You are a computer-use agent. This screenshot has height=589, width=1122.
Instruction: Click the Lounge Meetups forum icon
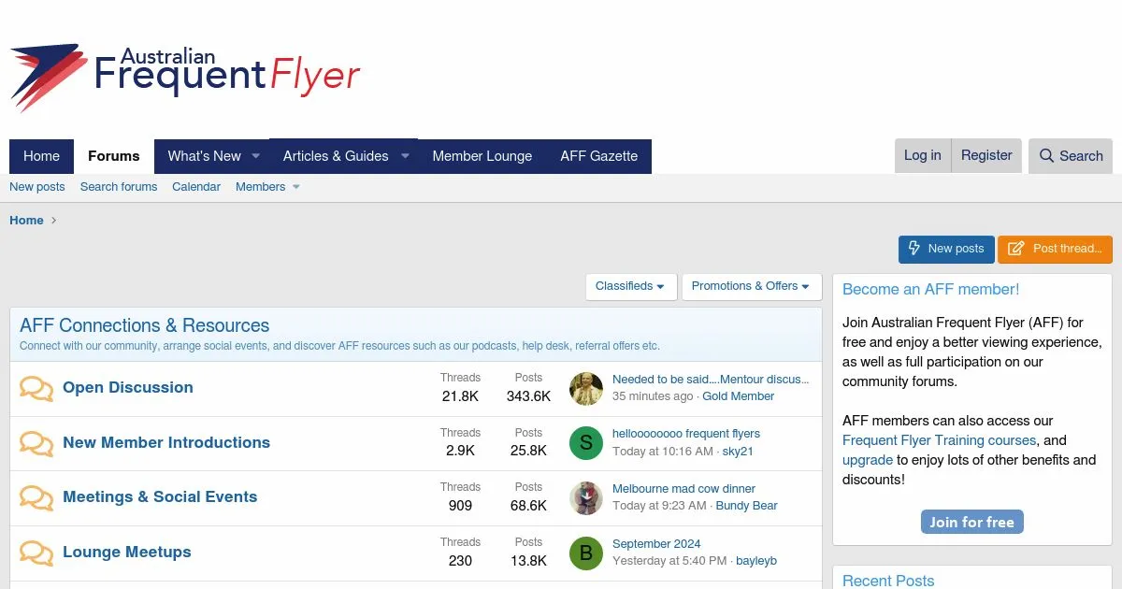[x=36, y=553]
